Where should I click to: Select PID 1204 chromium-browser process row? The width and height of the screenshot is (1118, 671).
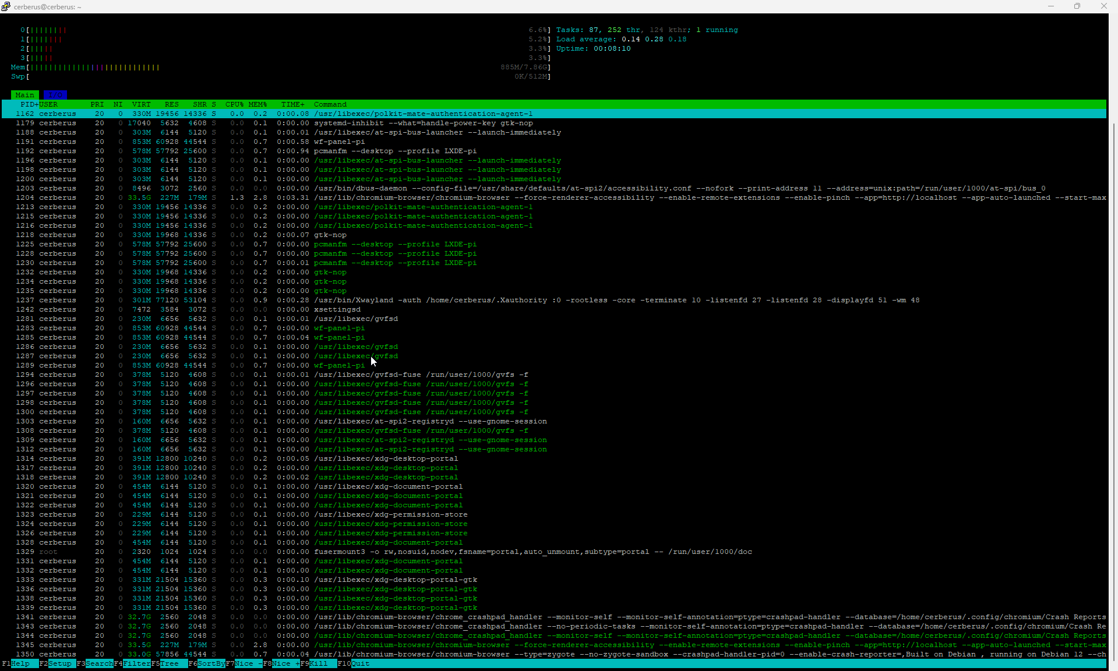click(x=553, y=197)
